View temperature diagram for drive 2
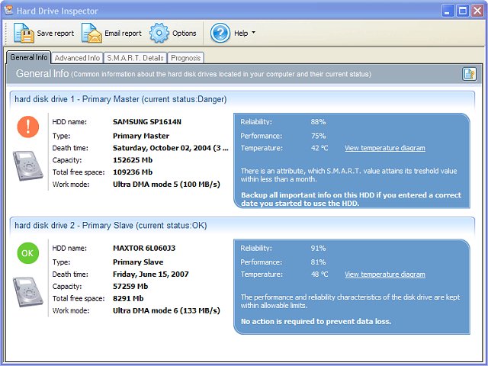This screenshot has width=488, height=366. 384,274
